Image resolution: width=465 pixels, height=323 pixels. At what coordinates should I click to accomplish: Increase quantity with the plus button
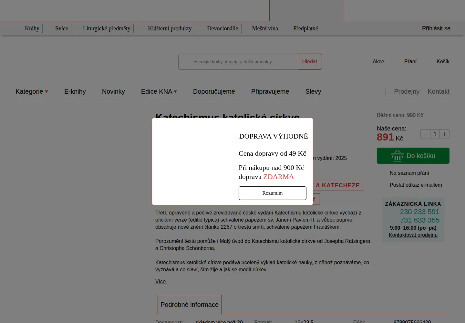[444, 134]
